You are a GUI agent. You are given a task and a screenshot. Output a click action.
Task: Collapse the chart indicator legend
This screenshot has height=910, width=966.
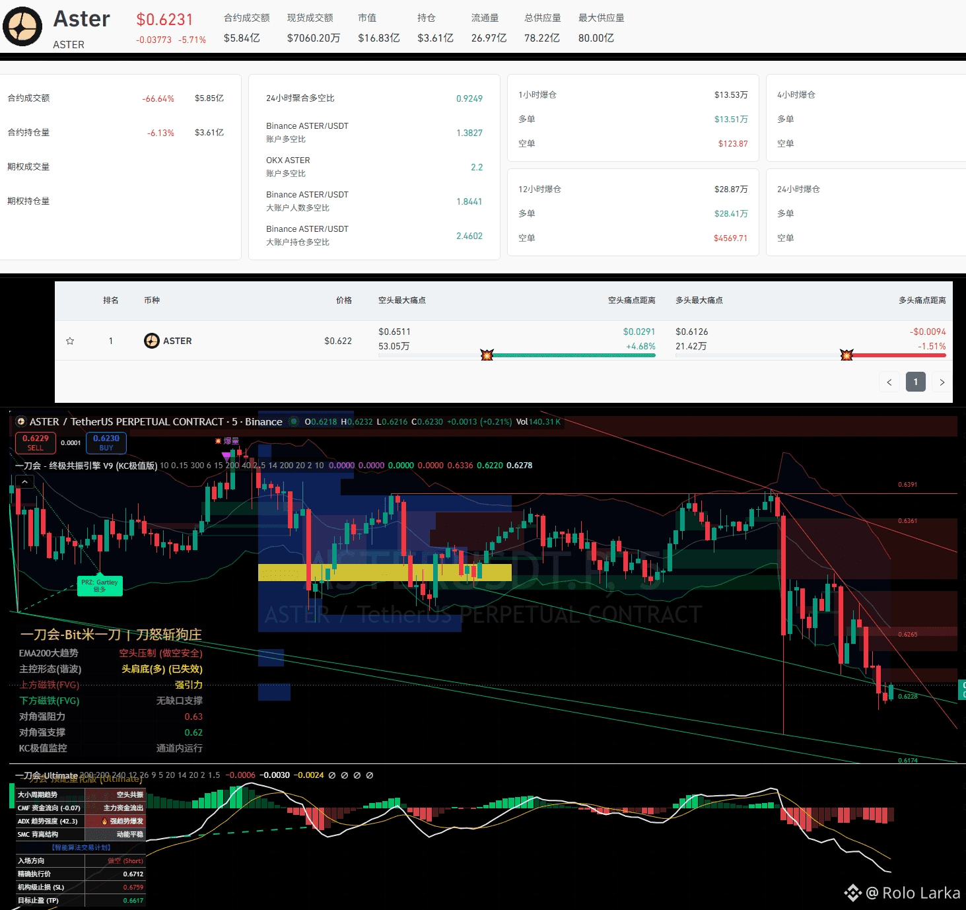tap(24, 482)
